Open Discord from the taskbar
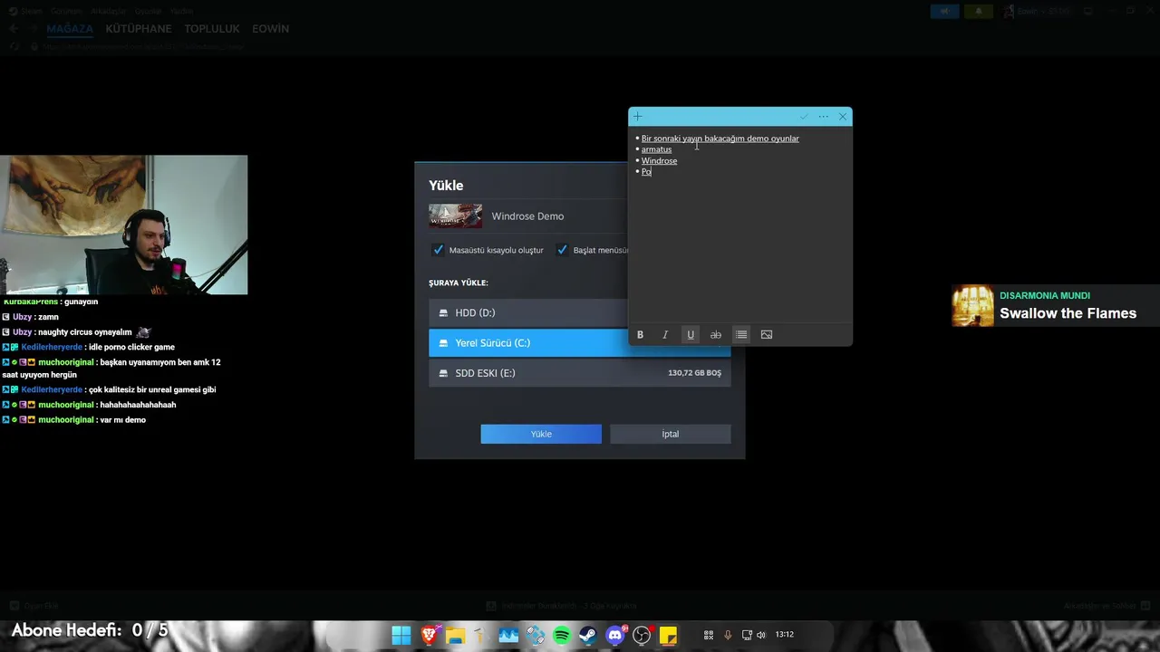 tap(615, 635)
